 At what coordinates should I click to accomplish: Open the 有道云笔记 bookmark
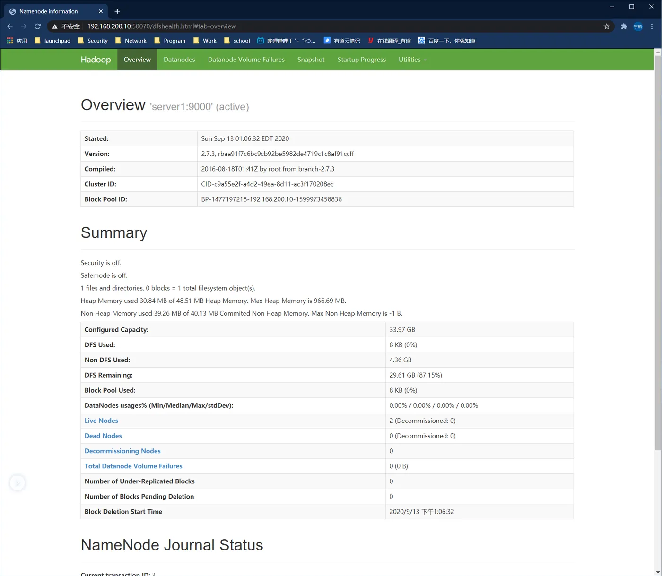point(342,41)
